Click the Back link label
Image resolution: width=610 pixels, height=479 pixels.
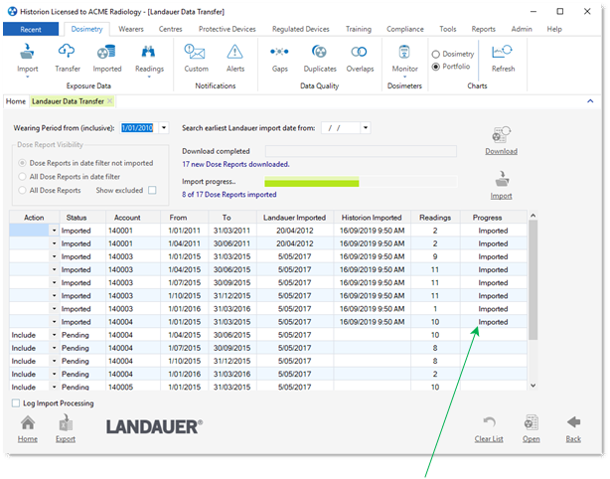point(573,439)
